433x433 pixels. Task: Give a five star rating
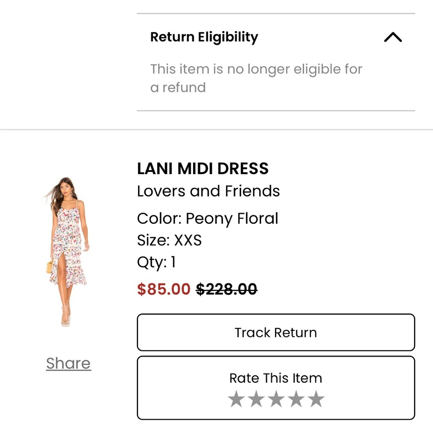click(x=317, y=399)
